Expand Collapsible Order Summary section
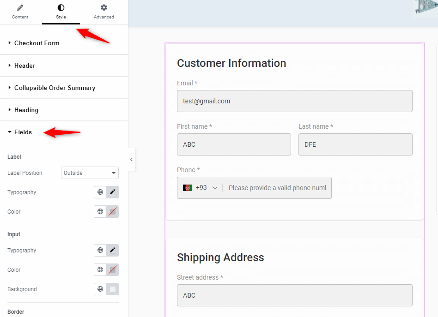Viewport: 438px width, 317px height. (x=64, y=88)
